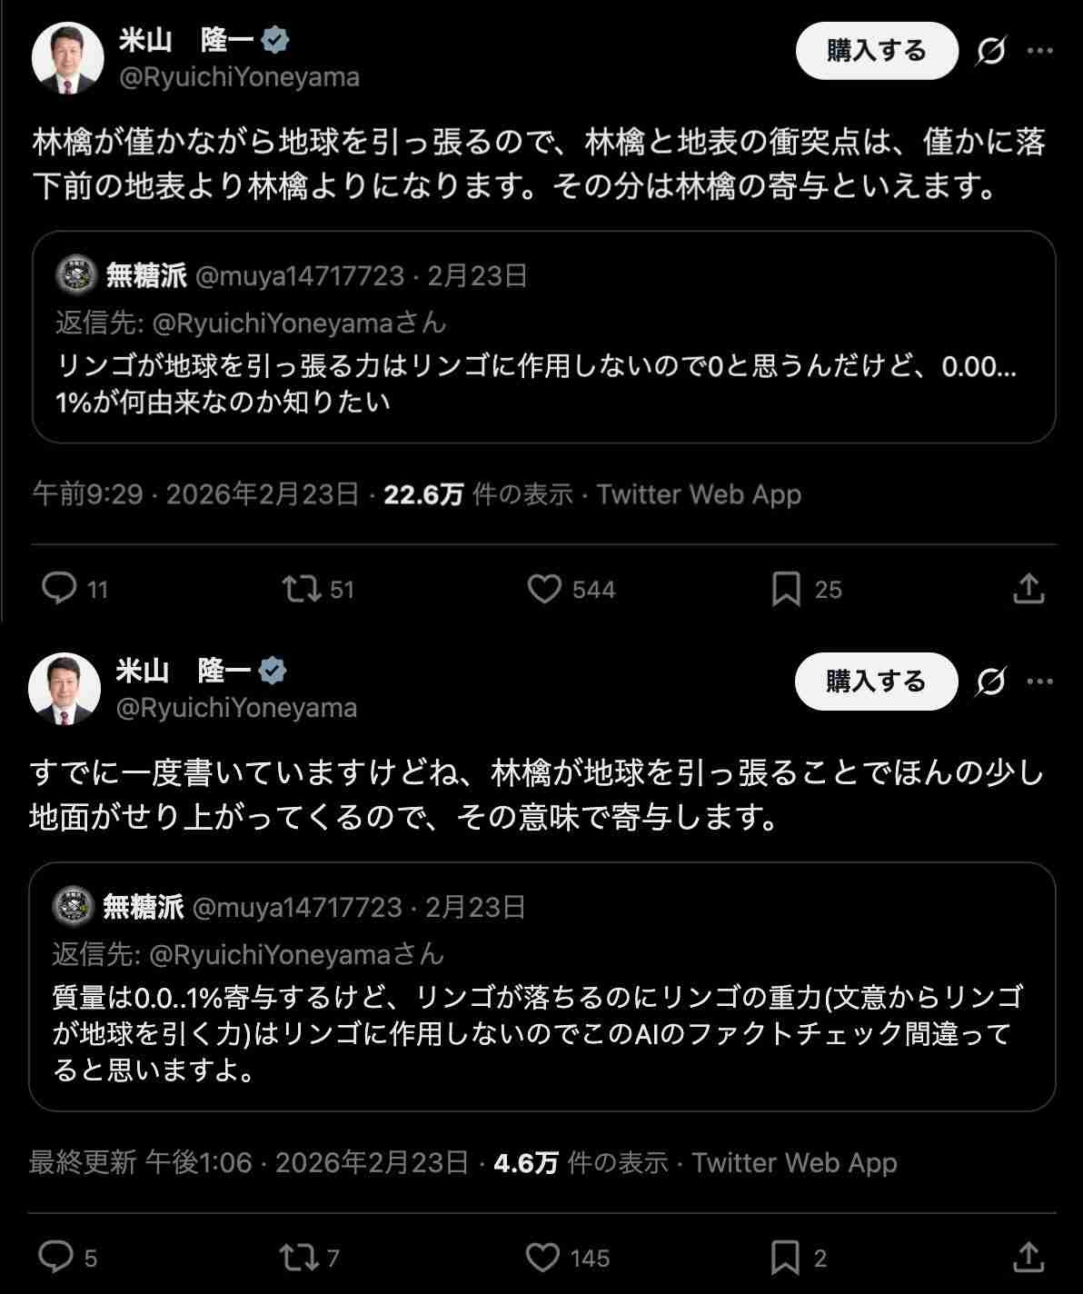Open the first post author's profile picture

(67, 58)
